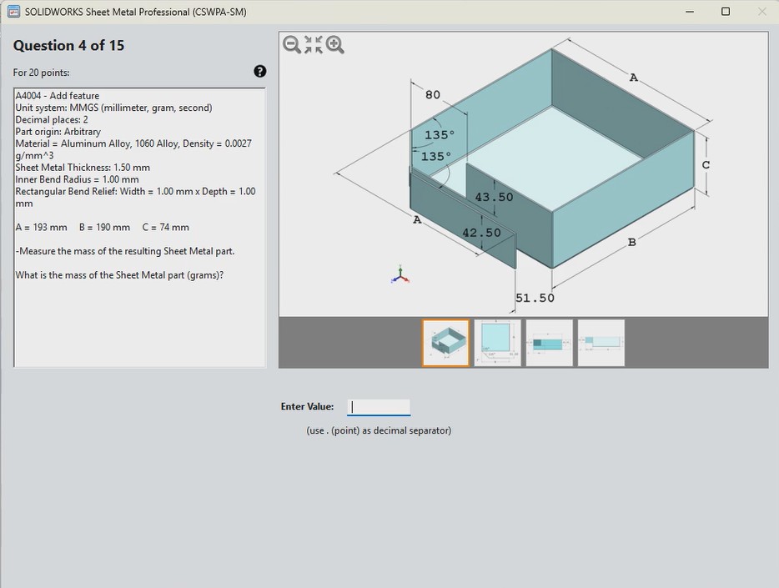The height and width of the screenshot is (588, 779).
Task: Click the 'B = 190 mm' value
Action: [x=104, y=228]
